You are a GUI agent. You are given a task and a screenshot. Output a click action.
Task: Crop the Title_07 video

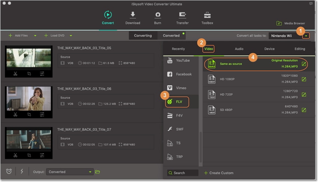point(29,155)
